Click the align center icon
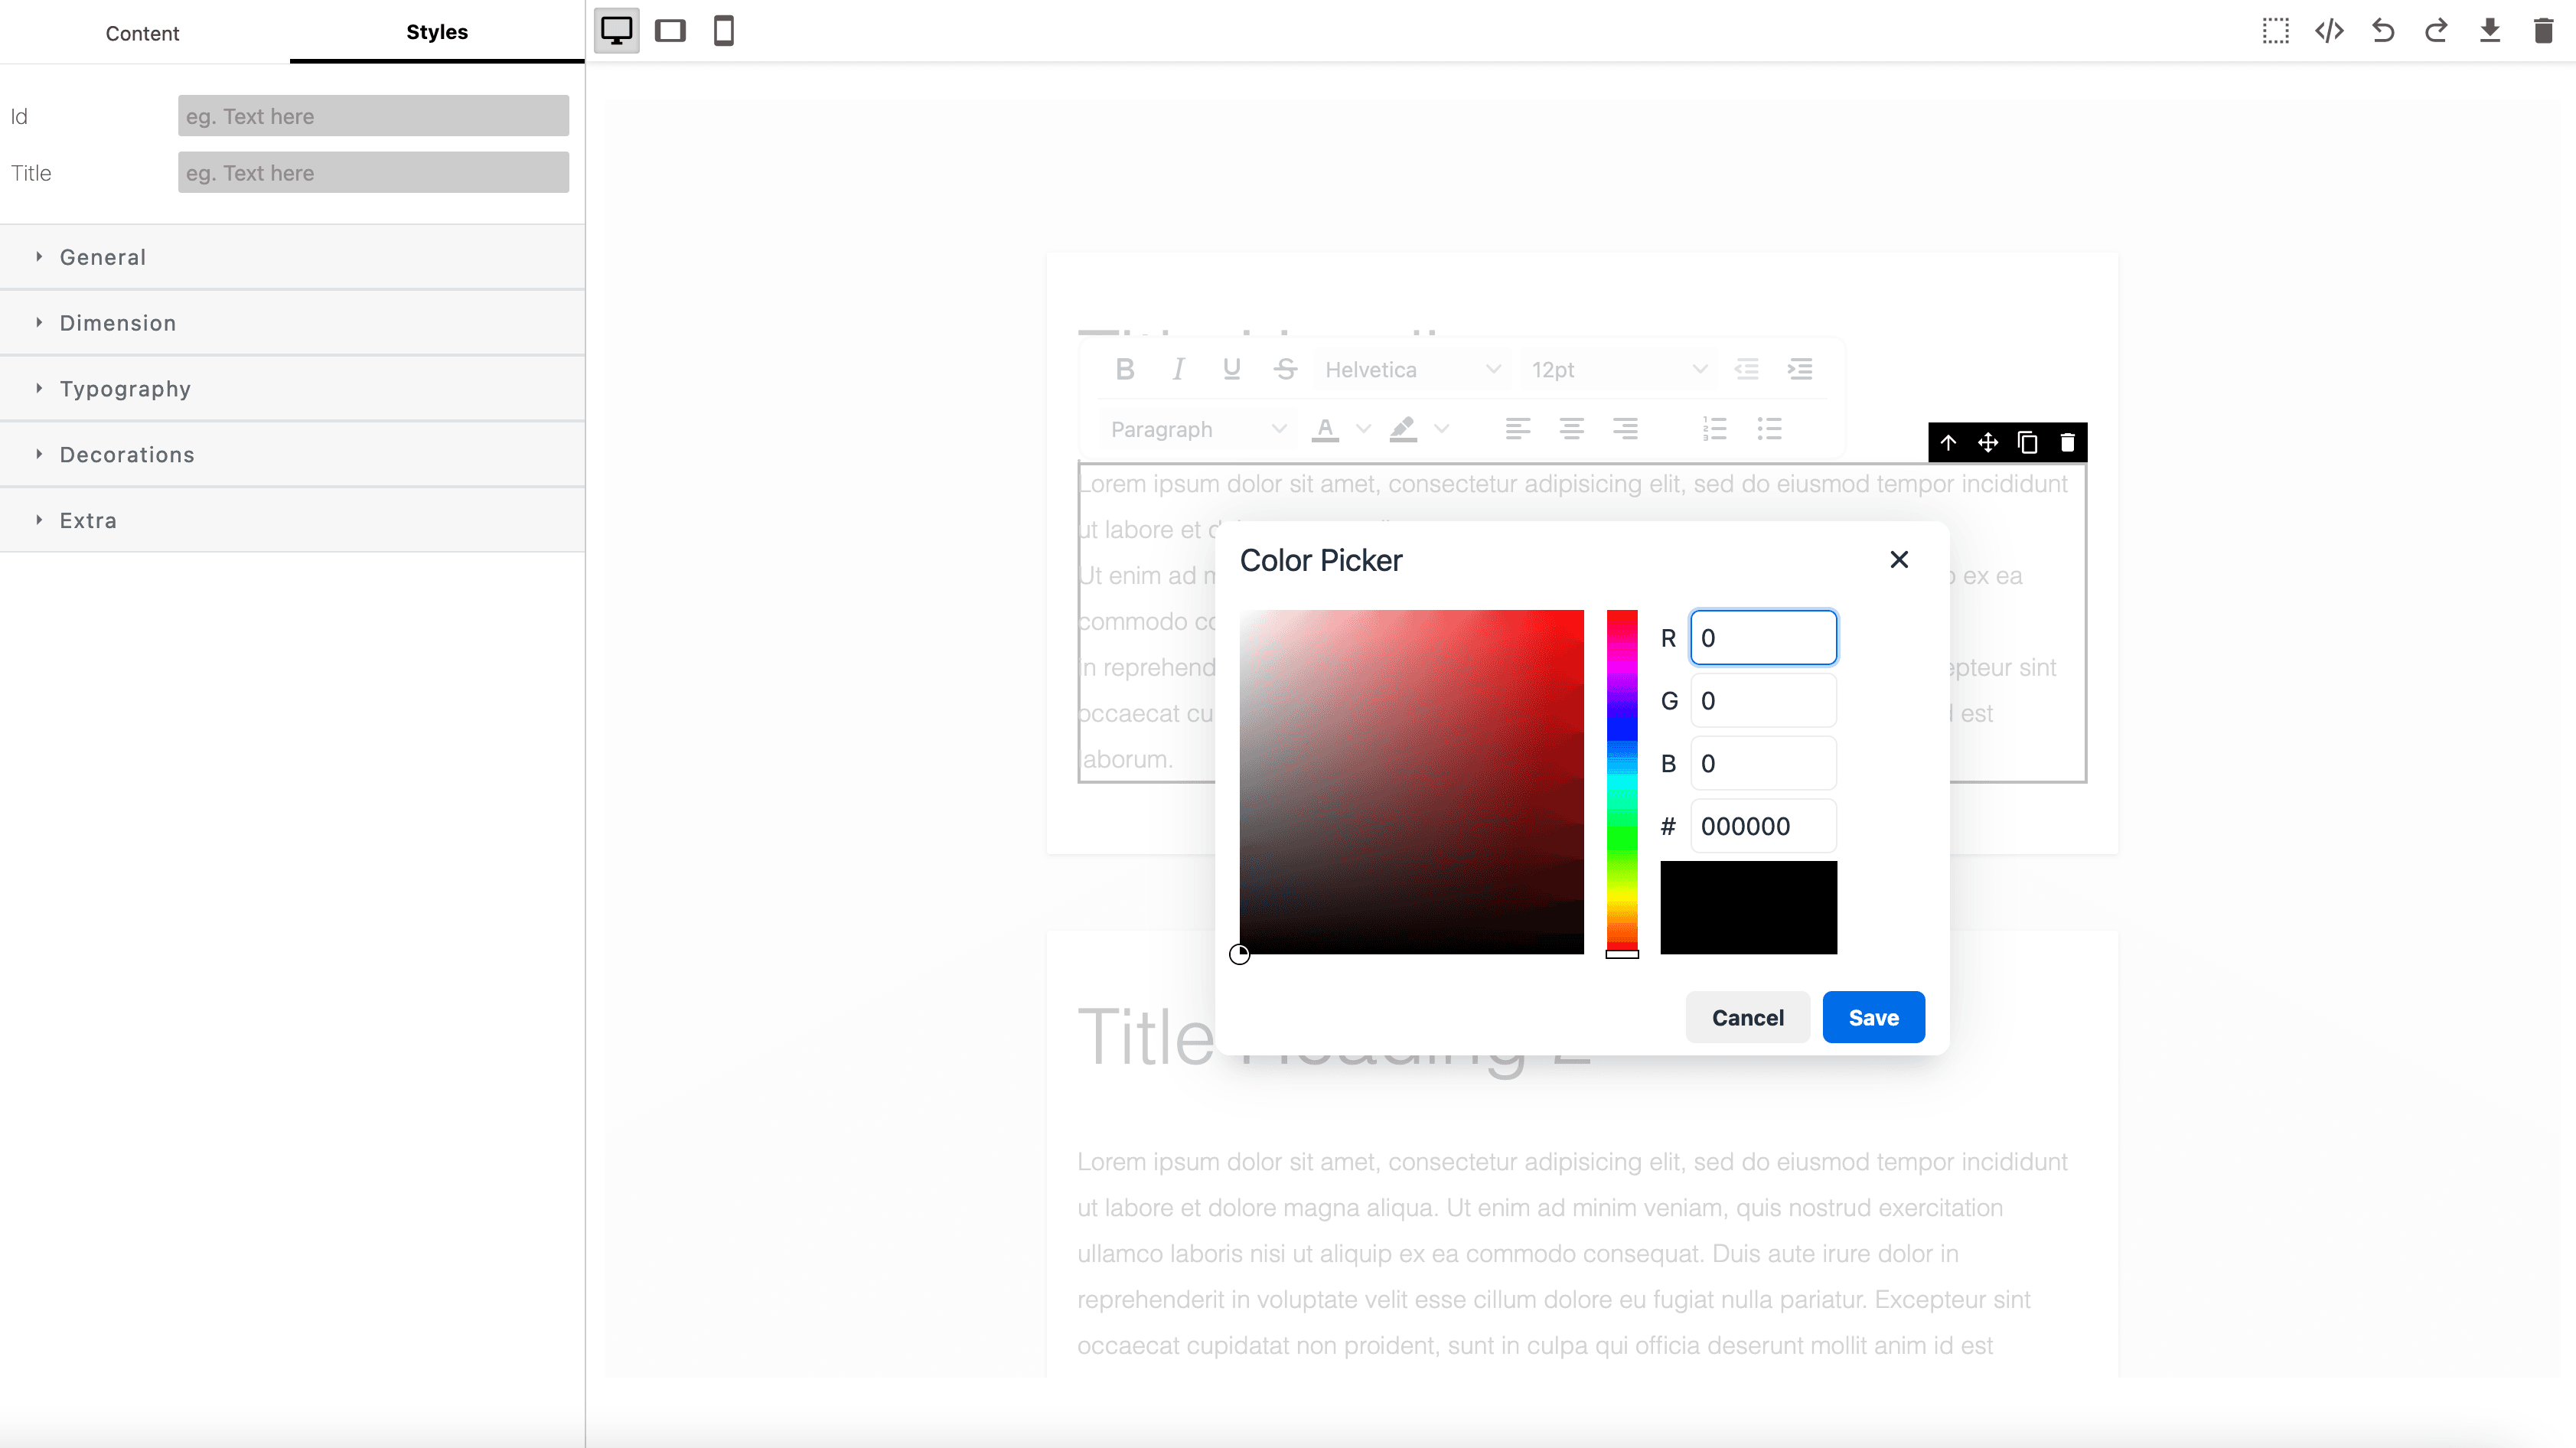Screen dimensions: 2576x1448 [1571, 429]
